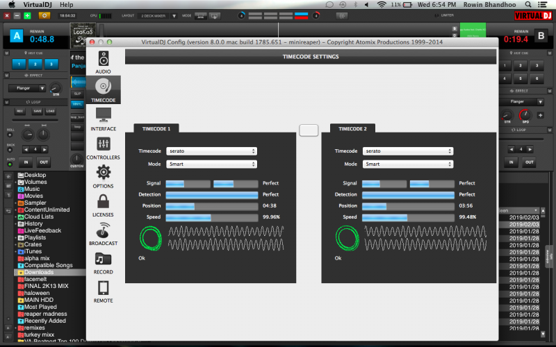Image resolution: width=556 pixels, height=347 pixels.
Task: Trigger hot cue 5 on deck B
Action: [521, 78]
